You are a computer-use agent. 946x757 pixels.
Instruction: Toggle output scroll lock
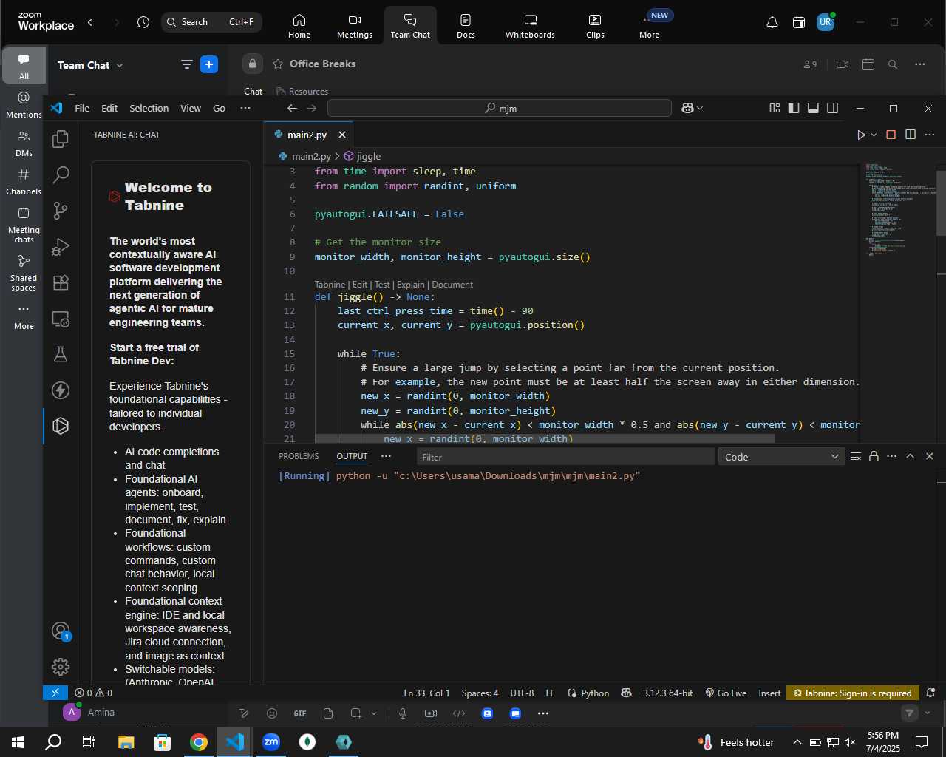(874, 456)
